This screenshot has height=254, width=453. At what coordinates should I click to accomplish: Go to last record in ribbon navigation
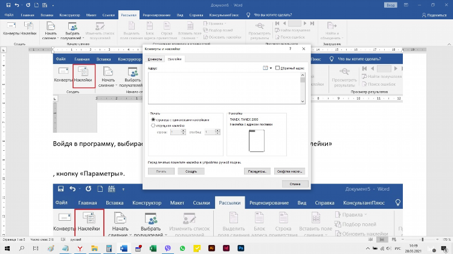[x=312, y=24]
